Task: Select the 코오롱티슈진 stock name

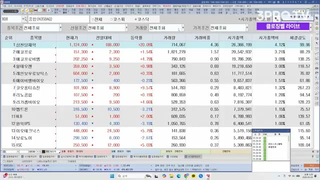Action: coord(28,88)
